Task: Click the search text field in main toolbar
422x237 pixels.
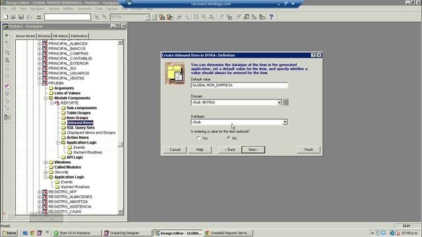Action: pos(67,17)
